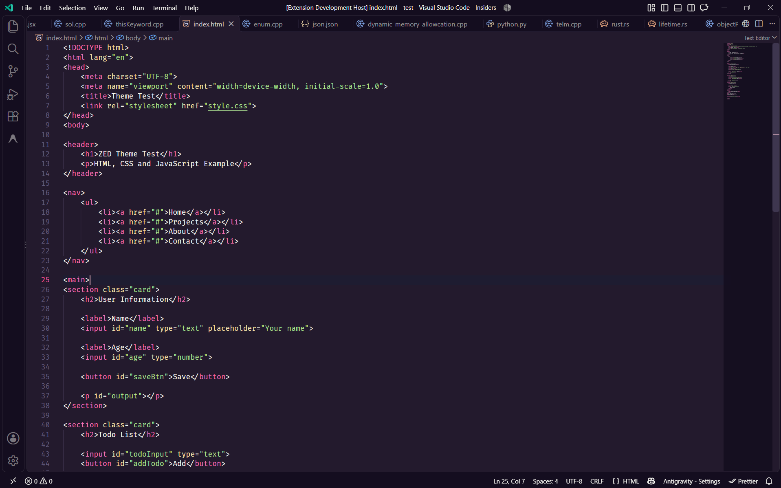Viewport: 781px width, 488px height.
Task: Toggle the Secondary Side Bar visibility
Action: coord(691,8)
